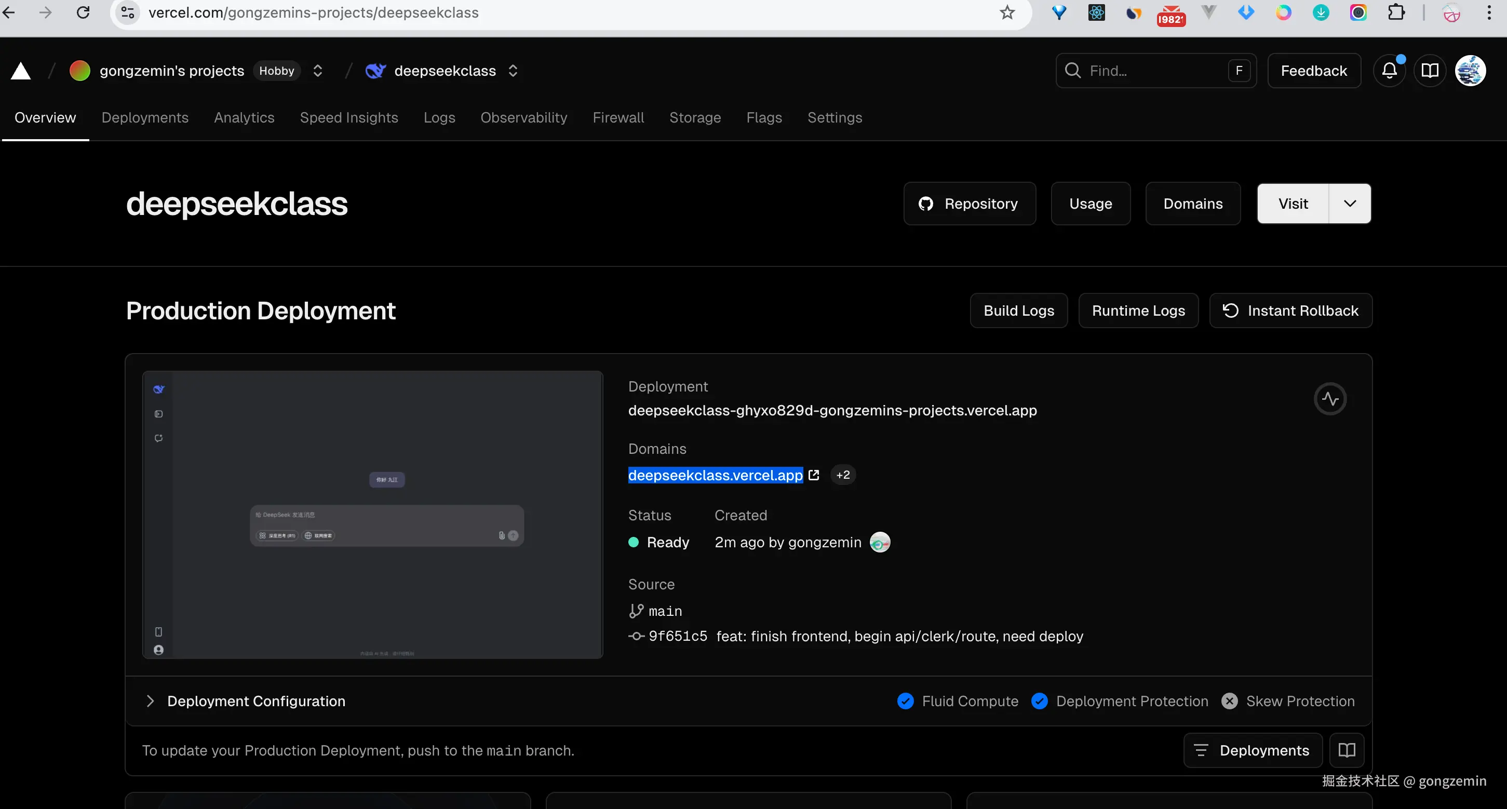Open the team switcher chevrons
This screenshot has height=809, width=1507.
coord(318,71)
